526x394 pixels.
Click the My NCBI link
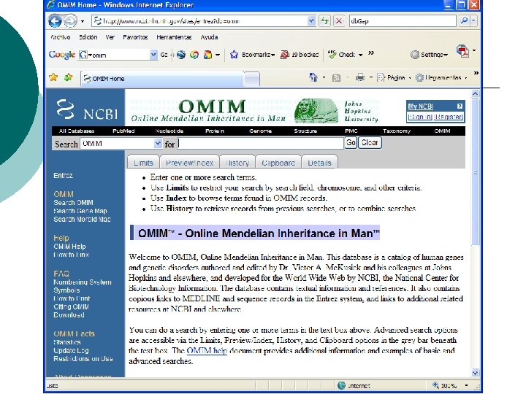click(x=421, y=107)
